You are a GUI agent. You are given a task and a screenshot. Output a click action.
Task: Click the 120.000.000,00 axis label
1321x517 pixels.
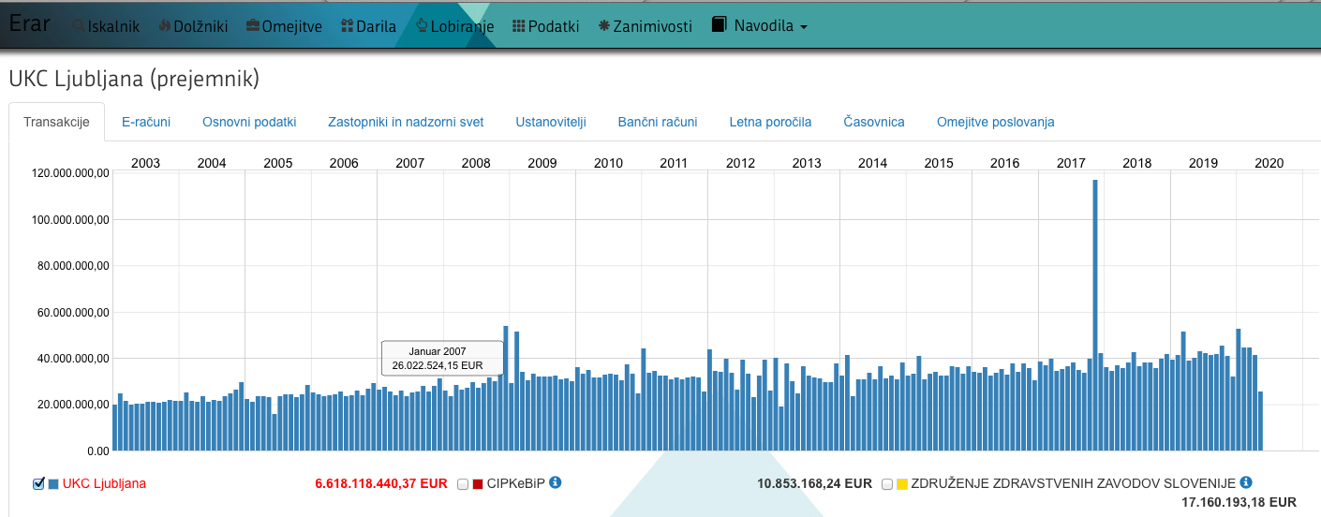point(70,172)
